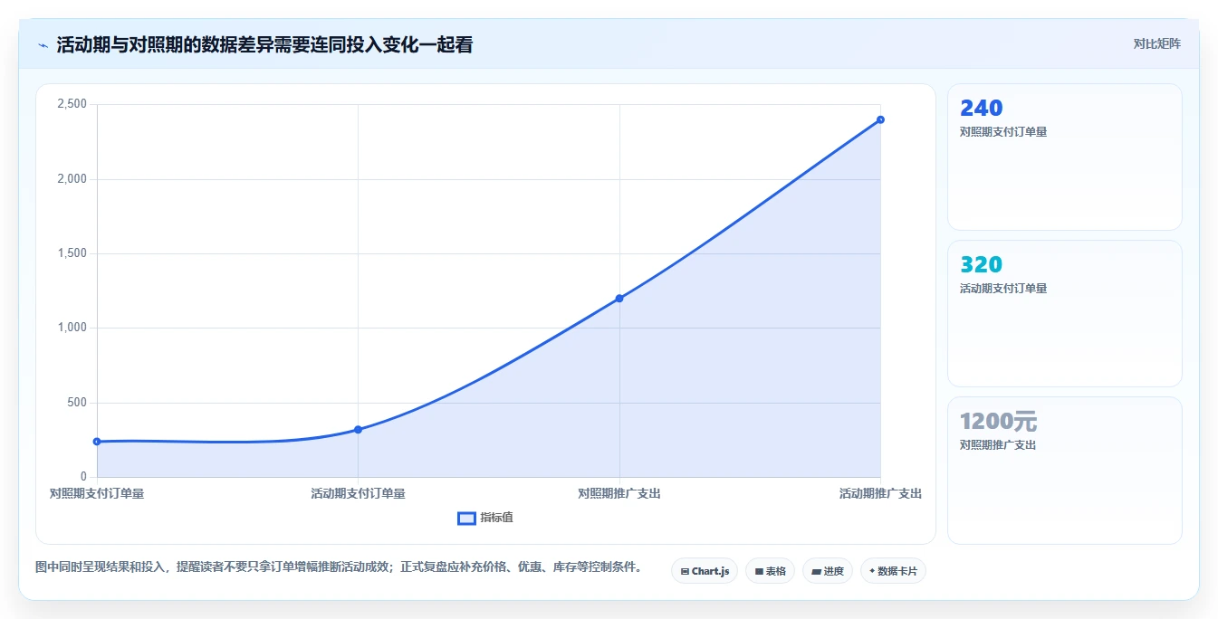Click the footnote text about 订单增幅
1218x619 pixels.
(x=339, y=567)
